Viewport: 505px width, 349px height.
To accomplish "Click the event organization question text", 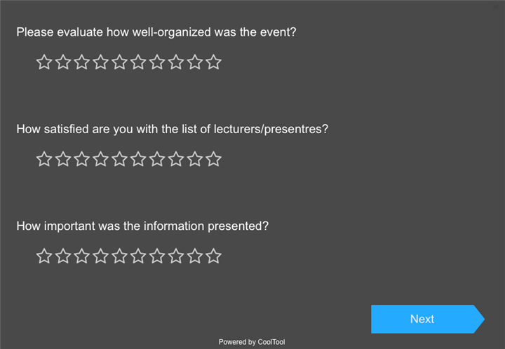I will 156,32.
